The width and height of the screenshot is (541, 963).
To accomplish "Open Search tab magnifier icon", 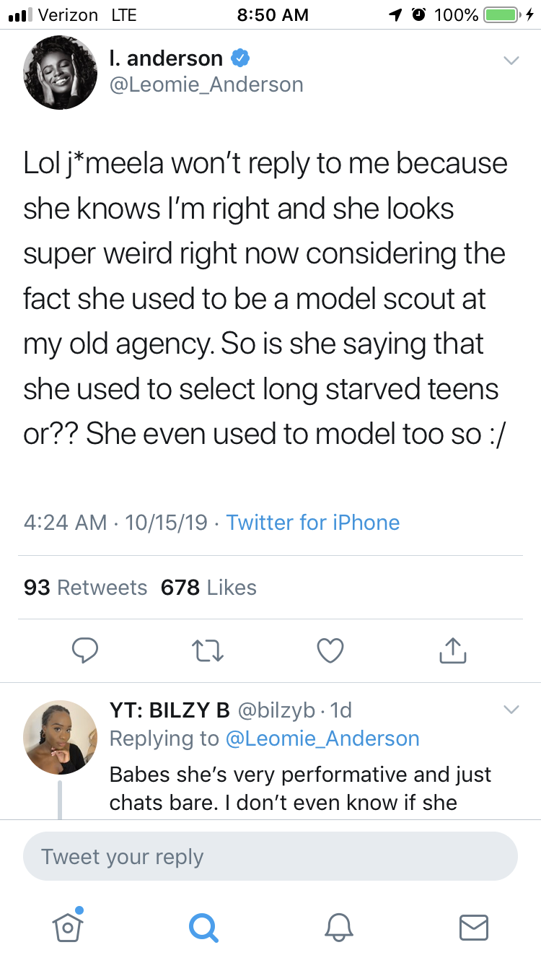I will pos(203,926).
